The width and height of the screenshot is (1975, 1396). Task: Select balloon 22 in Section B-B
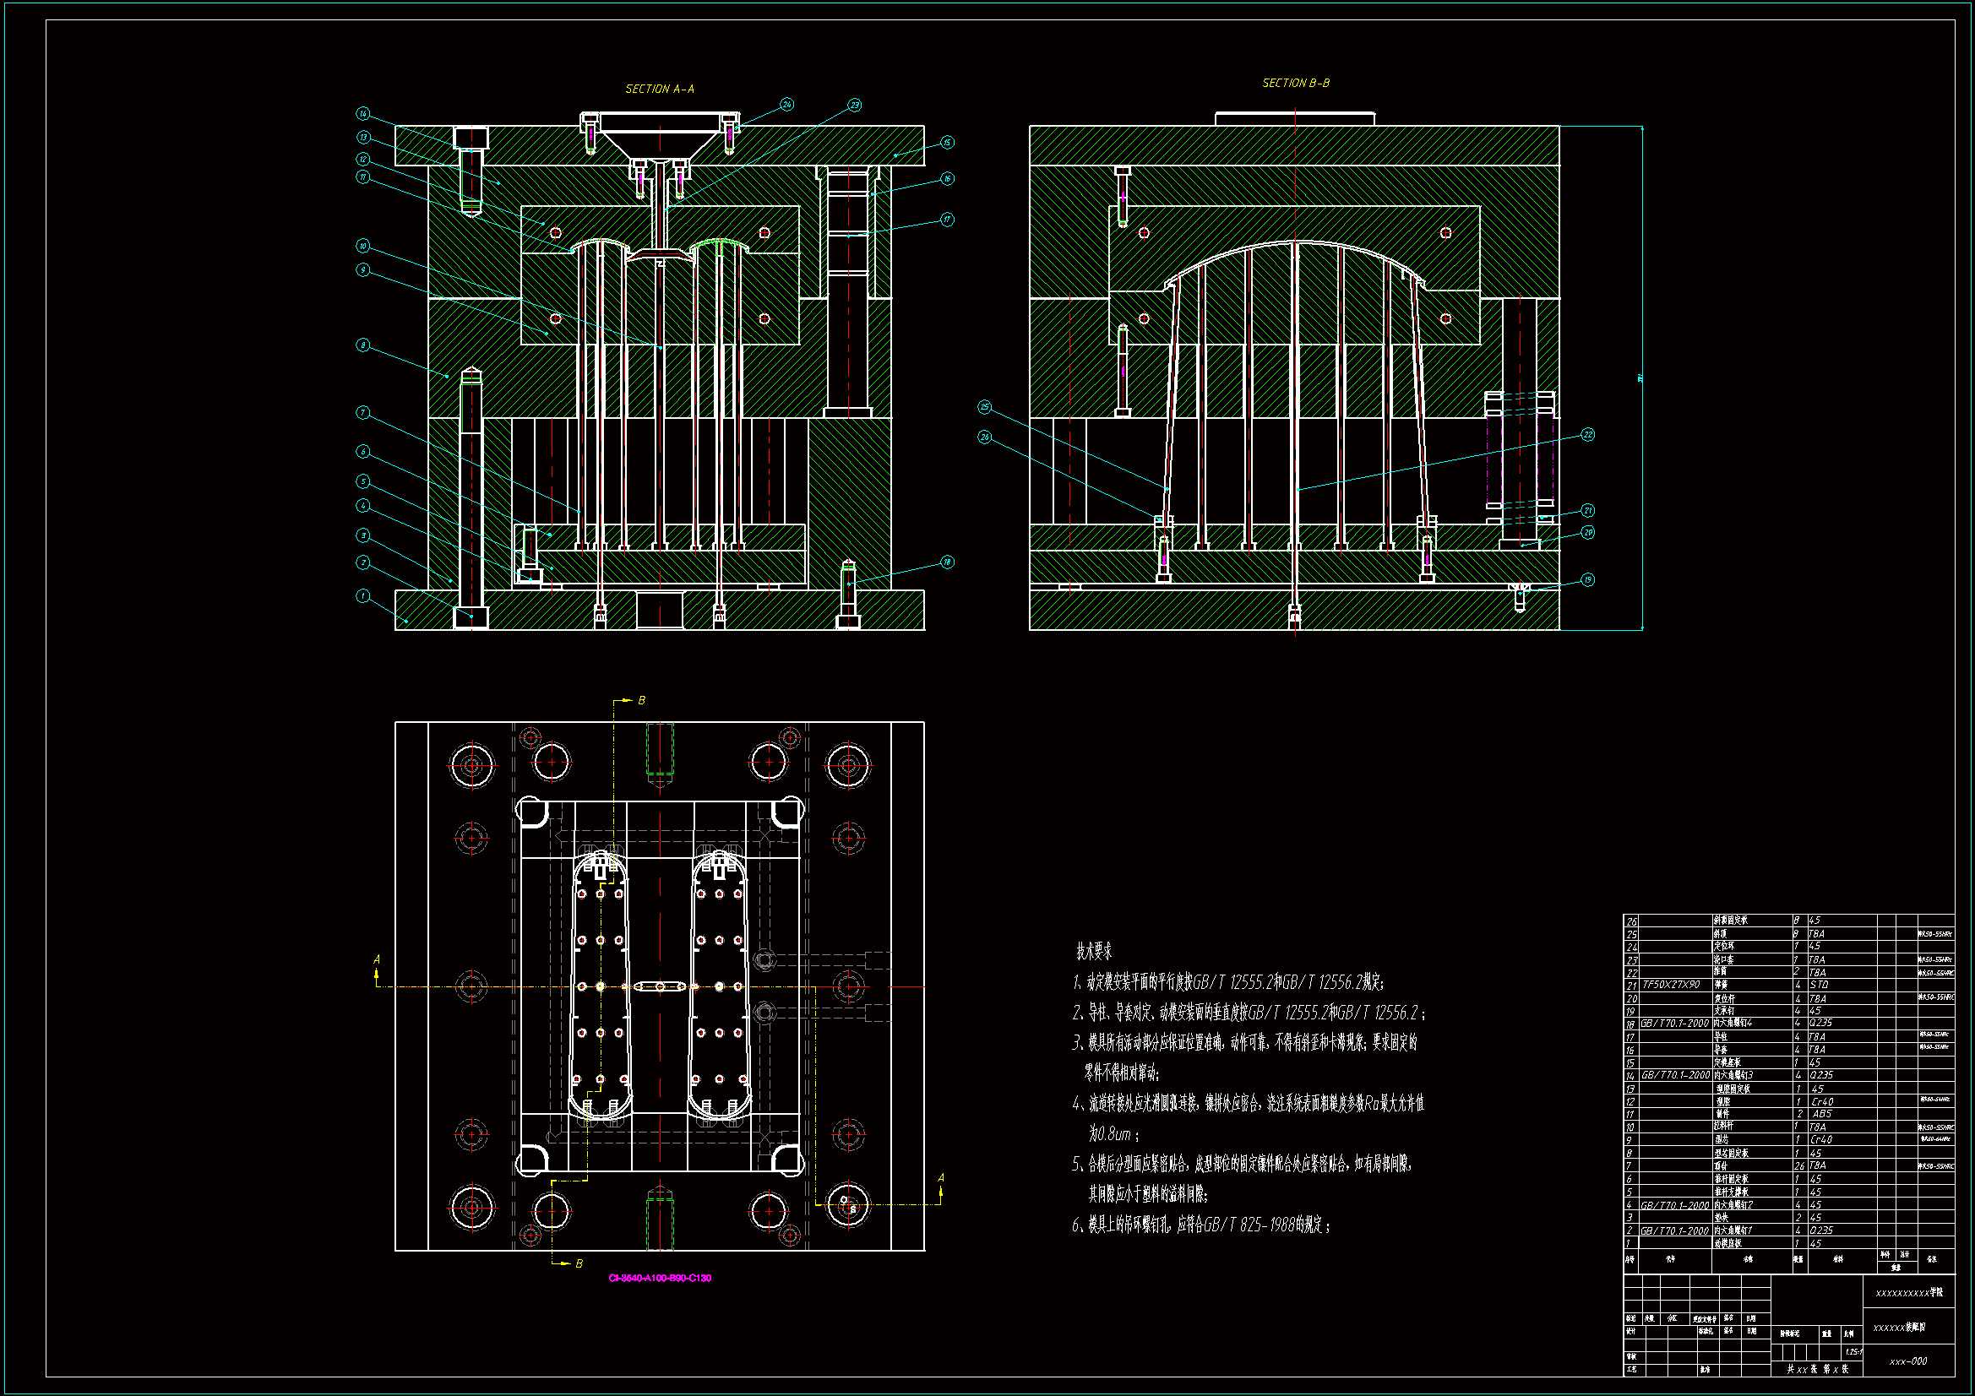(1588, 434)
